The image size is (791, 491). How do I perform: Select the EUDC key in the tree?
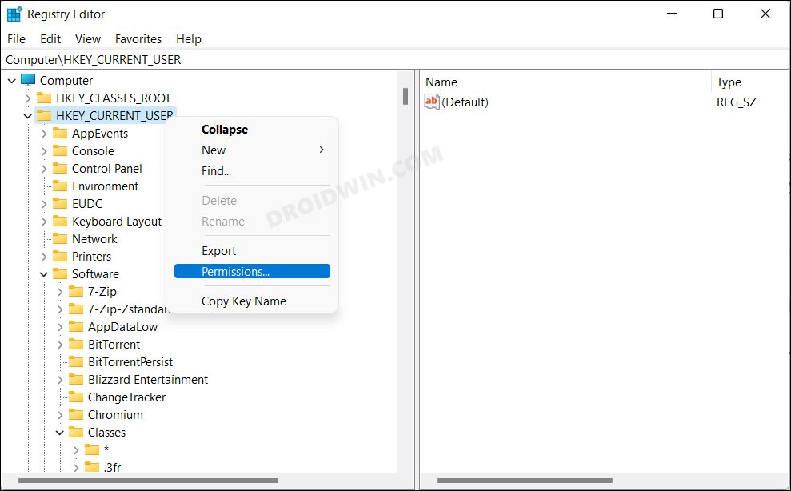point(86,203)
